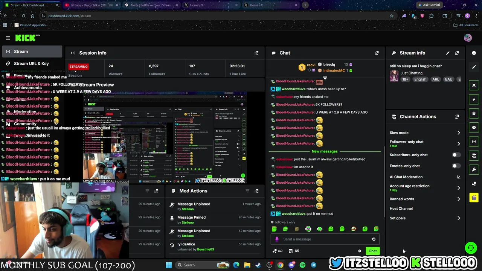
Task: Collapse the chat leaderboard arrow
Action: click(x=325, y=78)
